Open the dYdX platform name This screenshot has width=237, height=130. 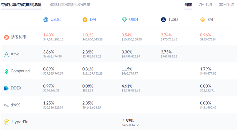pyautogui.click(x=15, y=105)
